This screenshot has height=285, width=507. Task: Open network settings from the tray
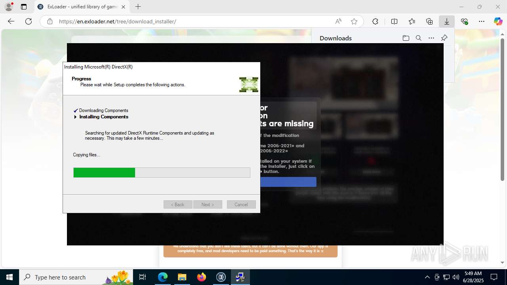[x=446, y=277]
